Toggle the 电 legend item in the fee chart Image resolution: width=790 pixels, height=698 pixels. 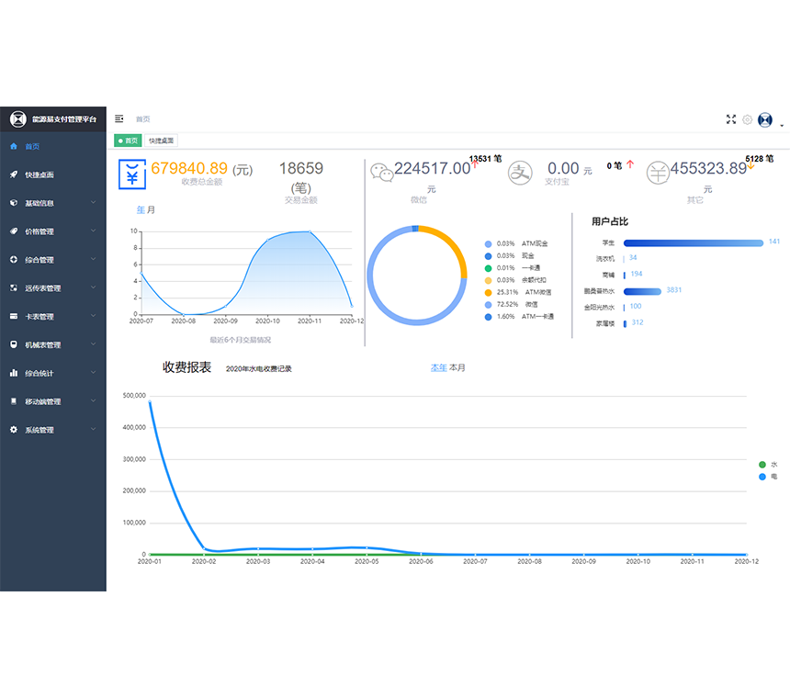767,477
